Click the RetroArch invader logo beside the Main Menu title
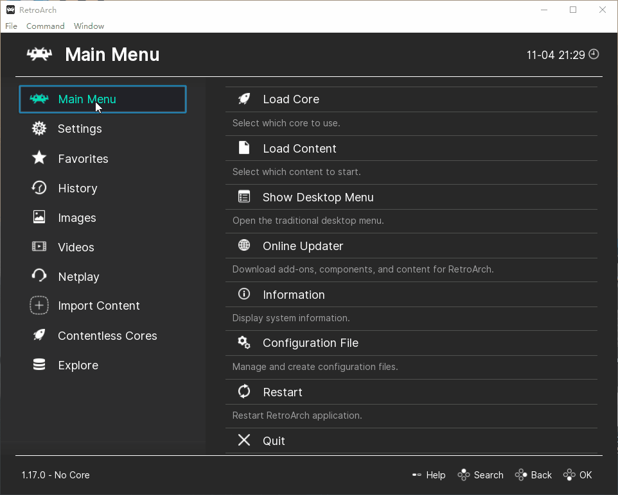 coord(39,55)
